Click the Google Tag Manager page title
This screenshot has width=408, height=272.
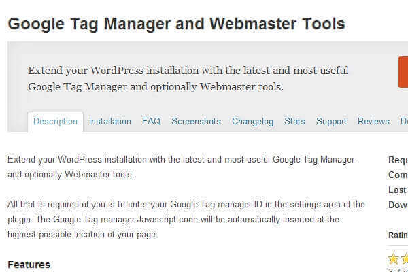[x=176, y=24]
